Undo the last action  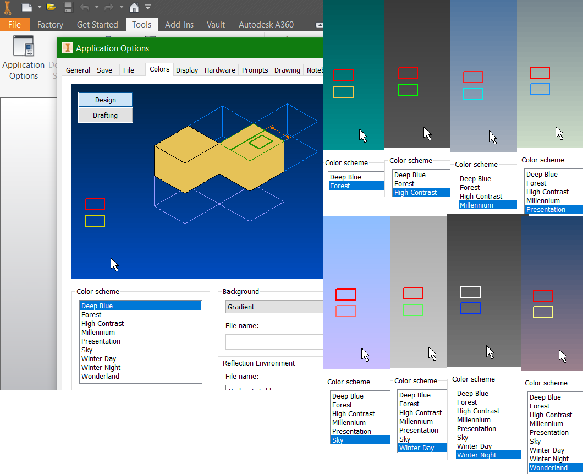coord(85,7)
